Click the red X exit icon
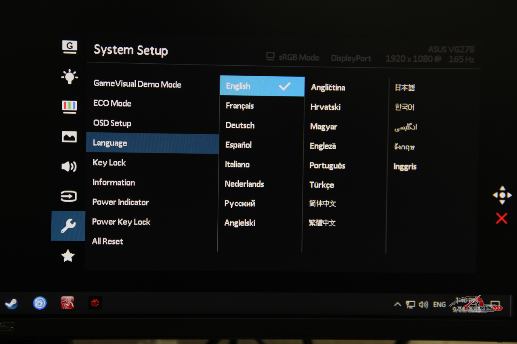 click(x=501, y=219)
